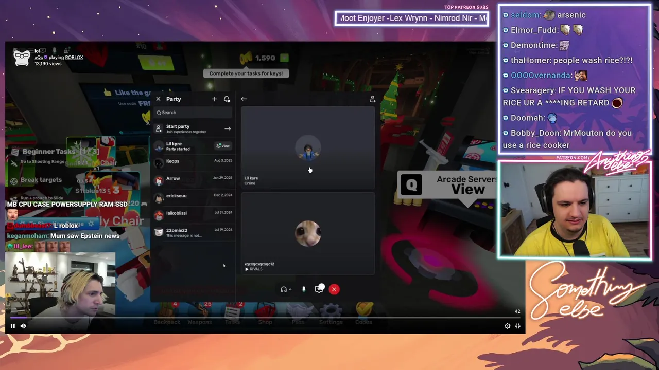Click xQc channel avatar logo
The width and height of the screenshot is (659, 370).
[x=22, y=57]
